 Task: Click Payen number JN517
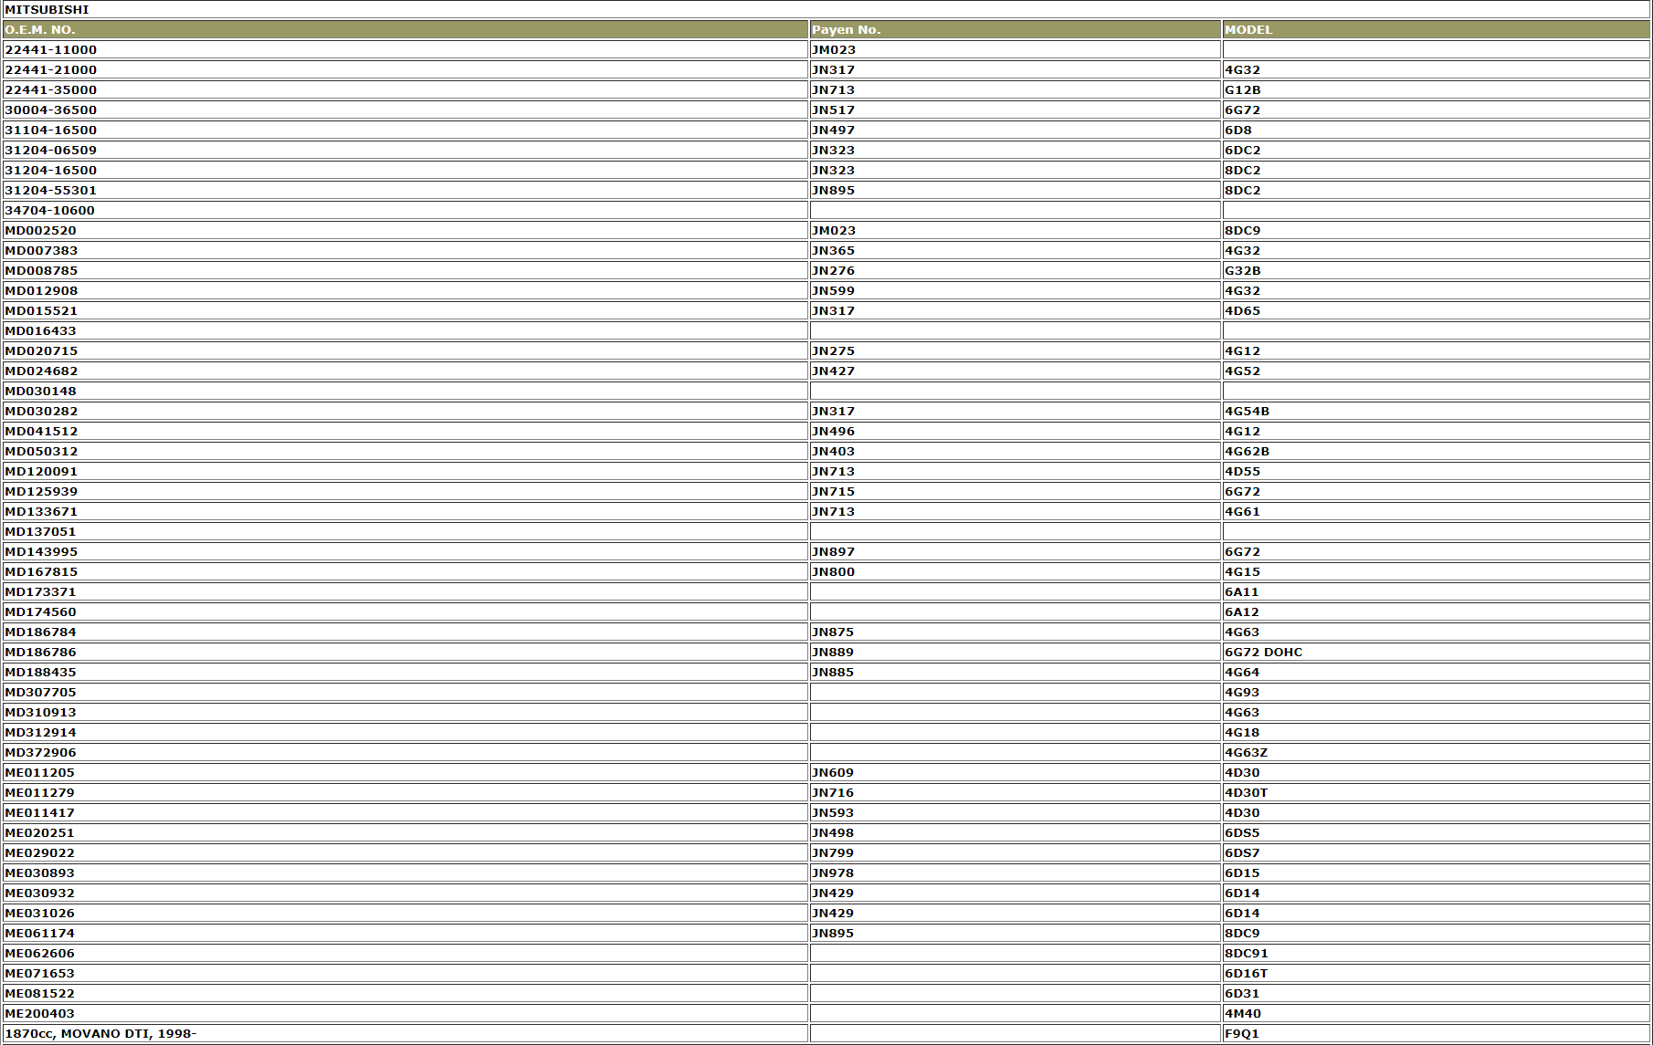(1016, 110)
